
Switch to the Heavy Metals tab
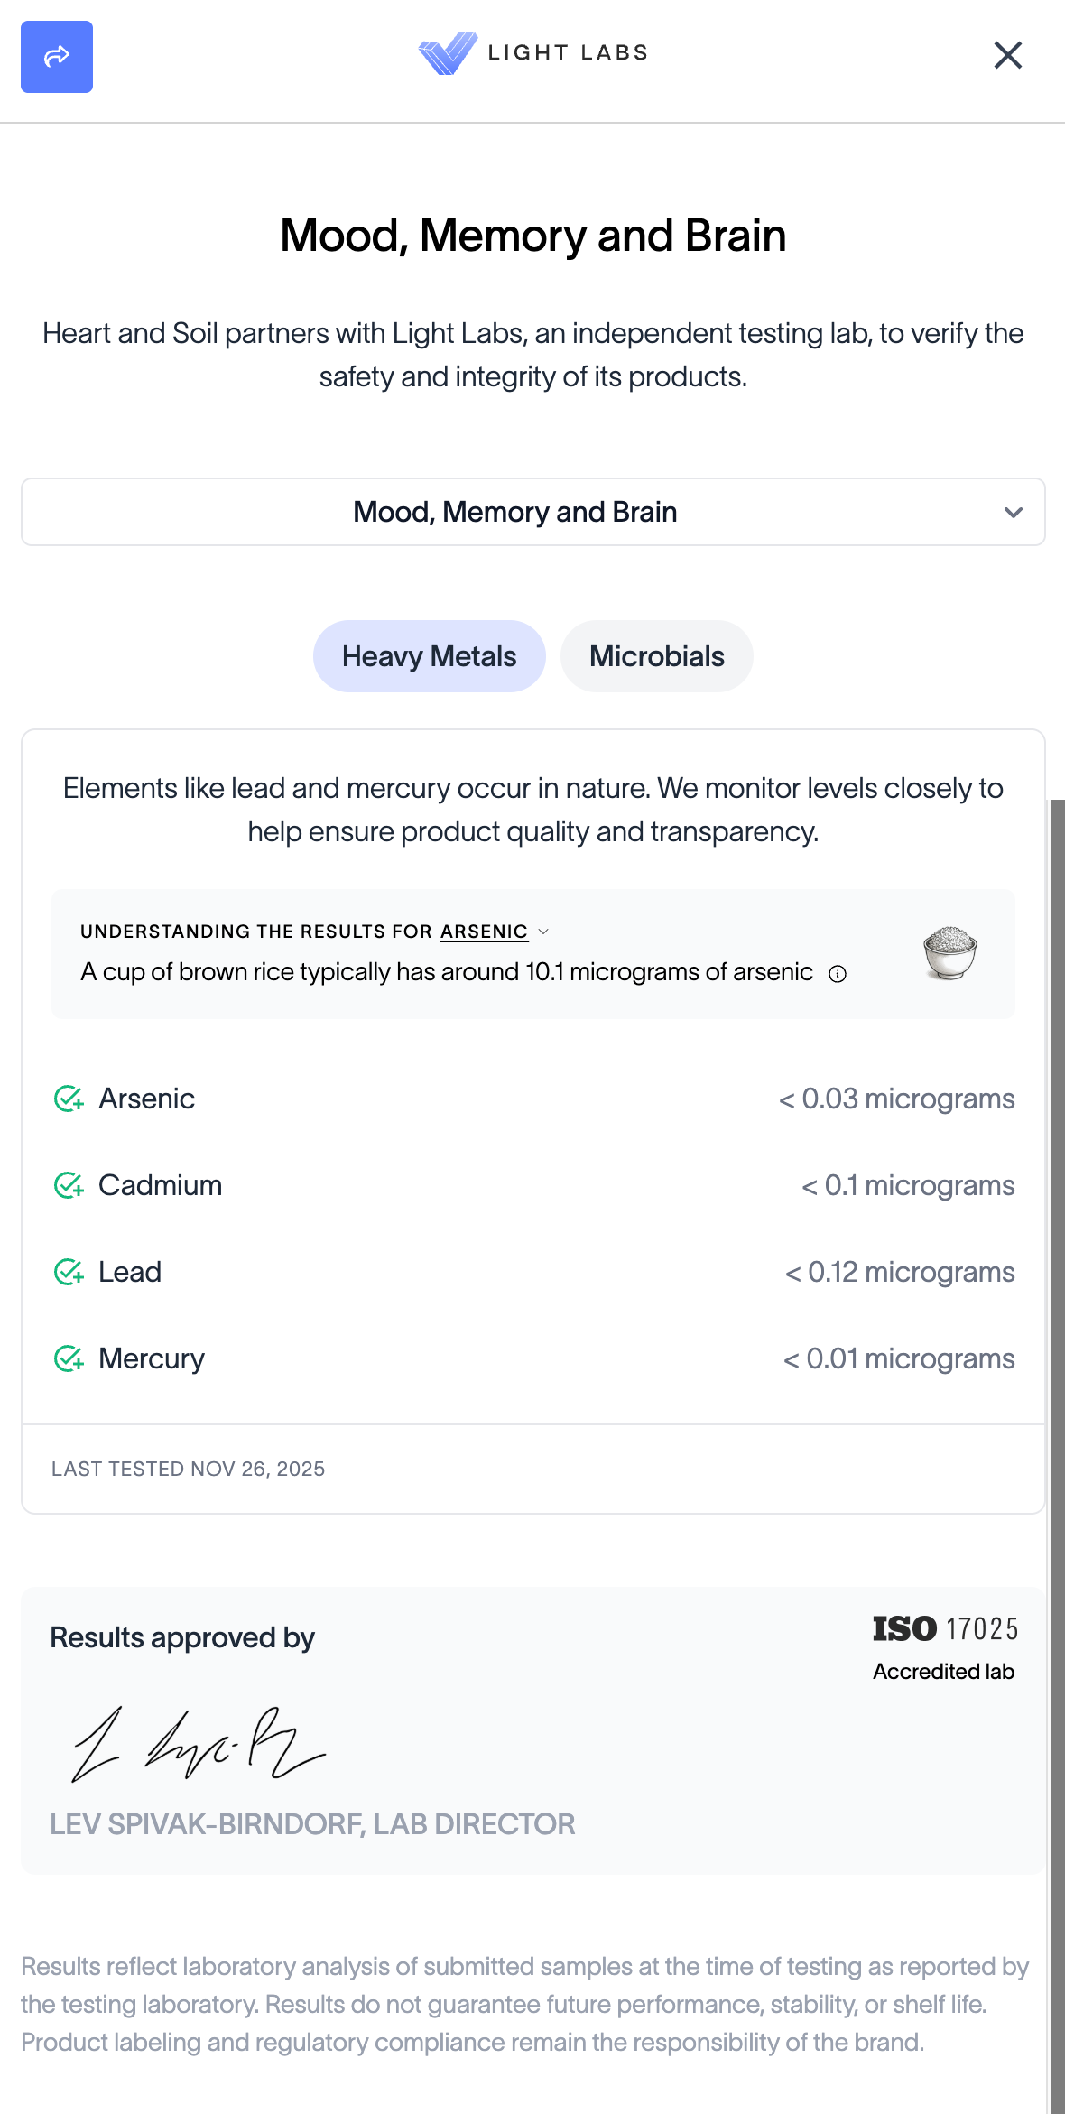coord(429,656)
